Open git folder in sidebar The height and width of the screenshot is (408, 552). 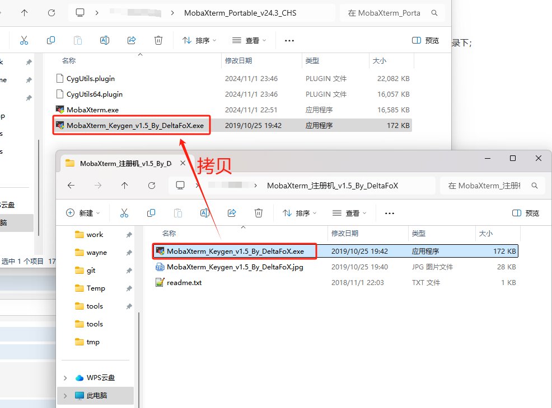point(85,271)
